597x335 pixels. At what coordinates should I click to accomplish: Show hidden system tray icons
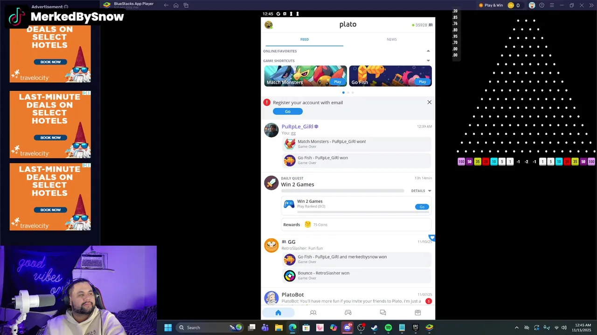coord(516,328)
